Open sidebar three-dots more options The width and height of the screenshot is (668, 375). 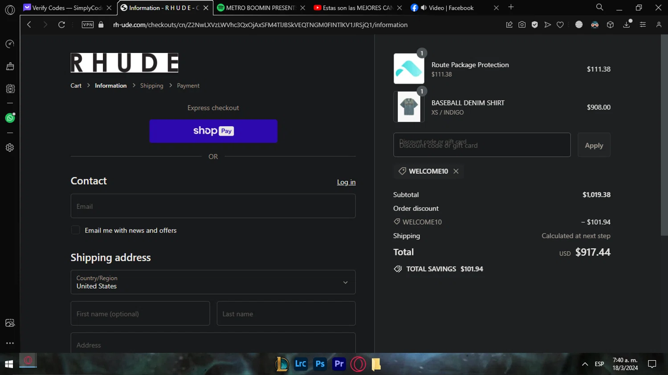10,343
